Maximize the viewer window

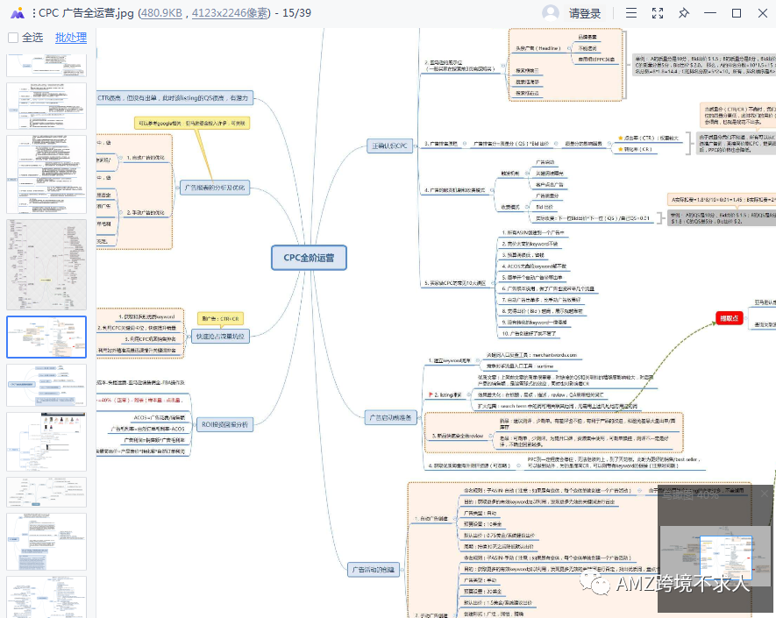point(737,13)
